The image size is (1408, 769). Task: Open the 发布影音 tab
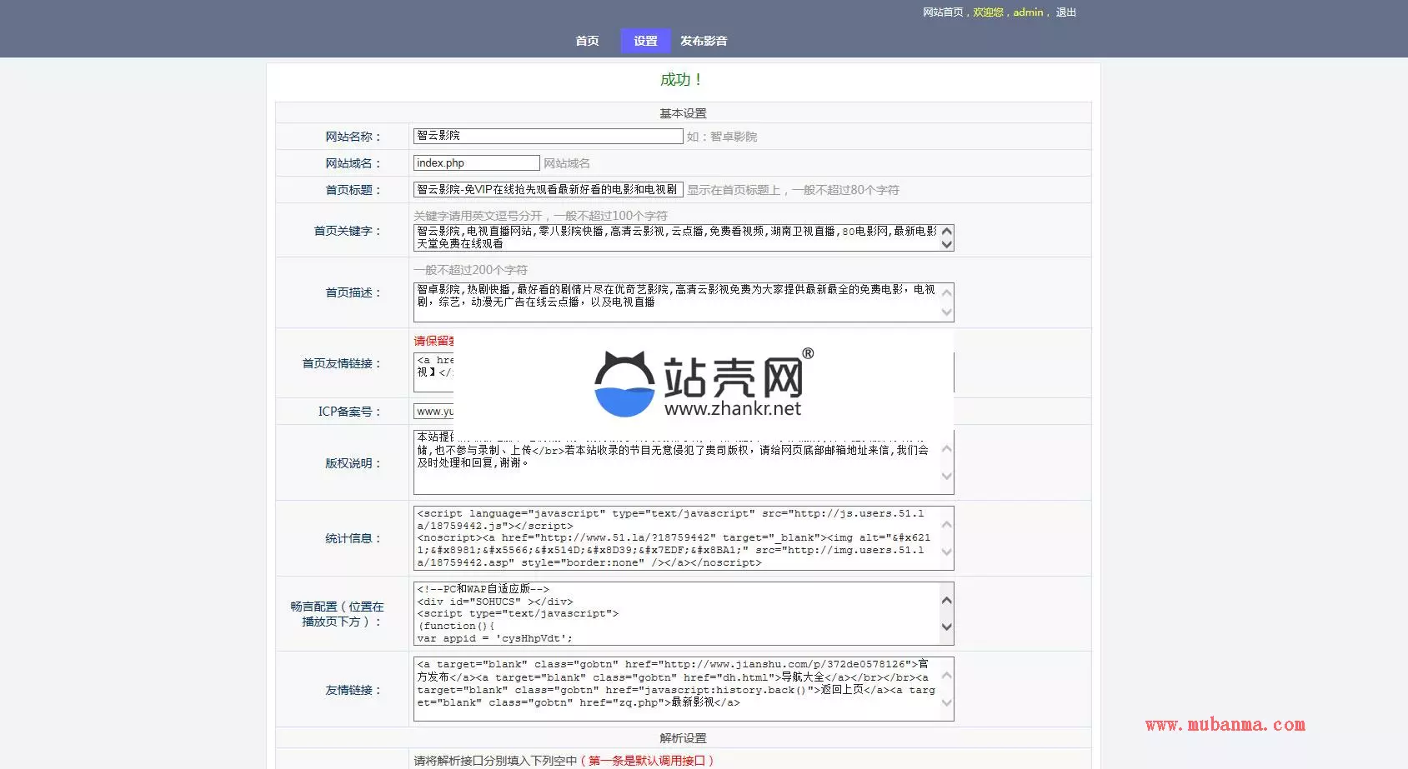(704, 41)
